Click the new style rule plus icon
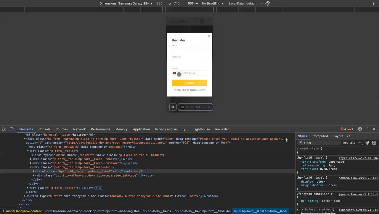Screen dimensions: 379x214 point(360,143)
